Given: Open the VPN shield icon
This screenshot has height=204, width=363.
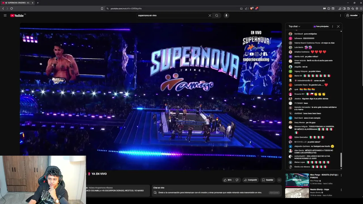Looking at the screenshot, I should (x=357, y=8).
